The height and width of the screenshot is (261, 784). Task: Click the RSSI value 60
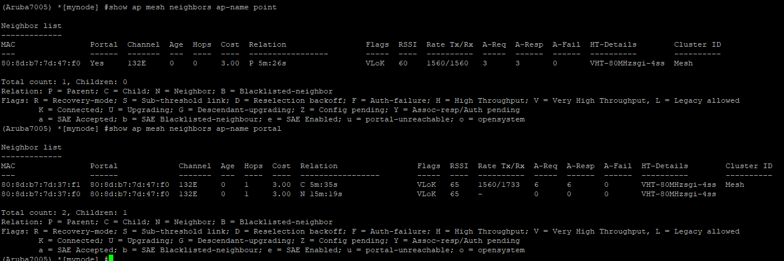pyautogui.click(x=403, y=63)
